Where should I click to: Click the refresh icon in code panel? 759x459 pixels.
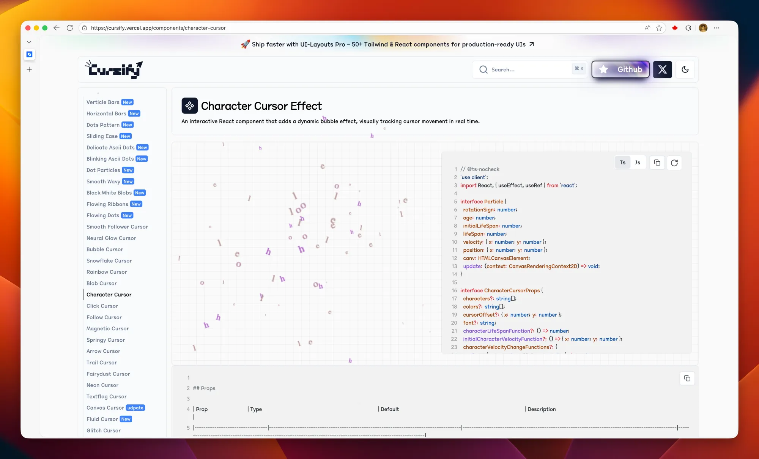point(674,163)
